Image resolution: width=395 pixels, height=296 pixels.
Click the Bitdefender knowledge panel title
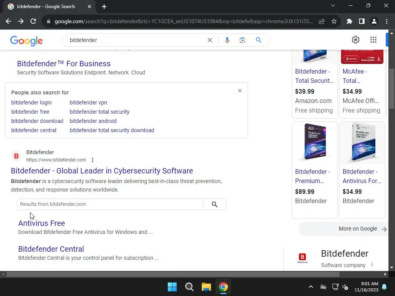coord(344,254)
